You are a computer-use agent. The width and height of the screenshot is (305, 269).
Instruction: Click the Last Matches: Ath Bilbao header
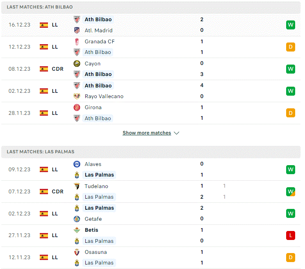pyautogui.click(x=151, y=7)
